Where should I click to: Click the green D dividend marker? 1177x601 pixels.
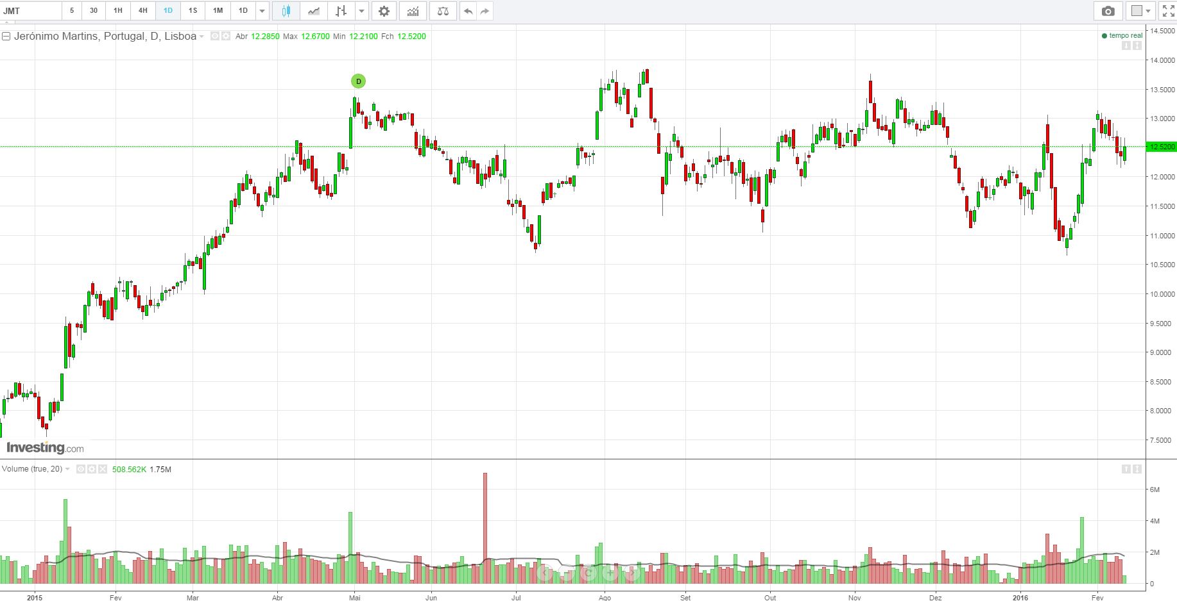pyautogui.click(x=358, y=81)
